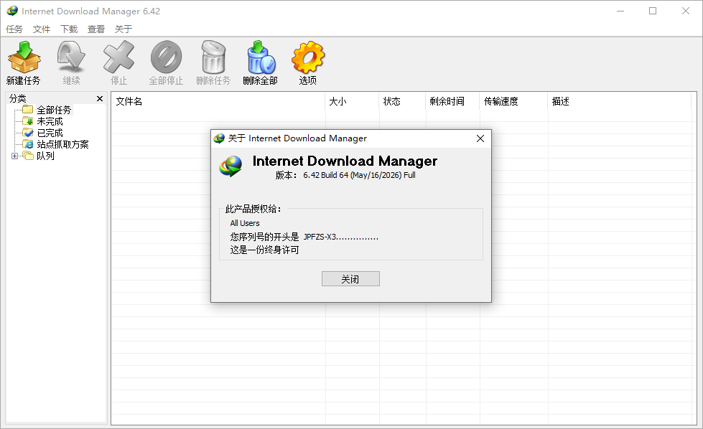Open the 任务 menu

coord(14,29)
